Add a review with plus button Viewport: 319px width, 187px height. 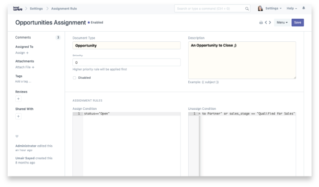(18, 99)
